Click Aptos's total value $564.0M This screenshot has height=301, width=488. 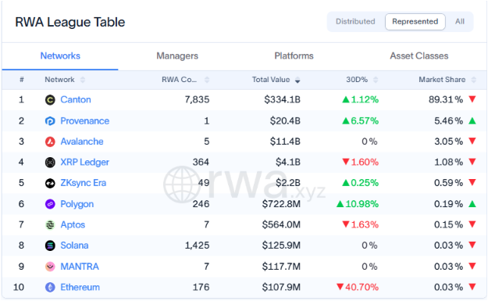click(x=281, y=224)
